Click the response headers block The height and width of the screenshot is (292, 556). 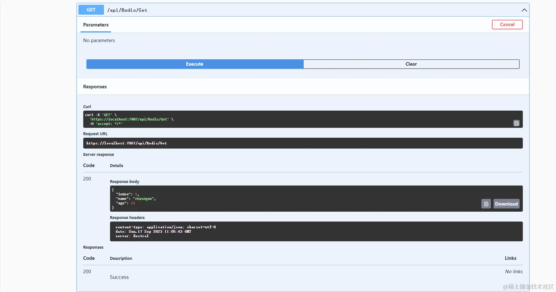tap(316, 231)
